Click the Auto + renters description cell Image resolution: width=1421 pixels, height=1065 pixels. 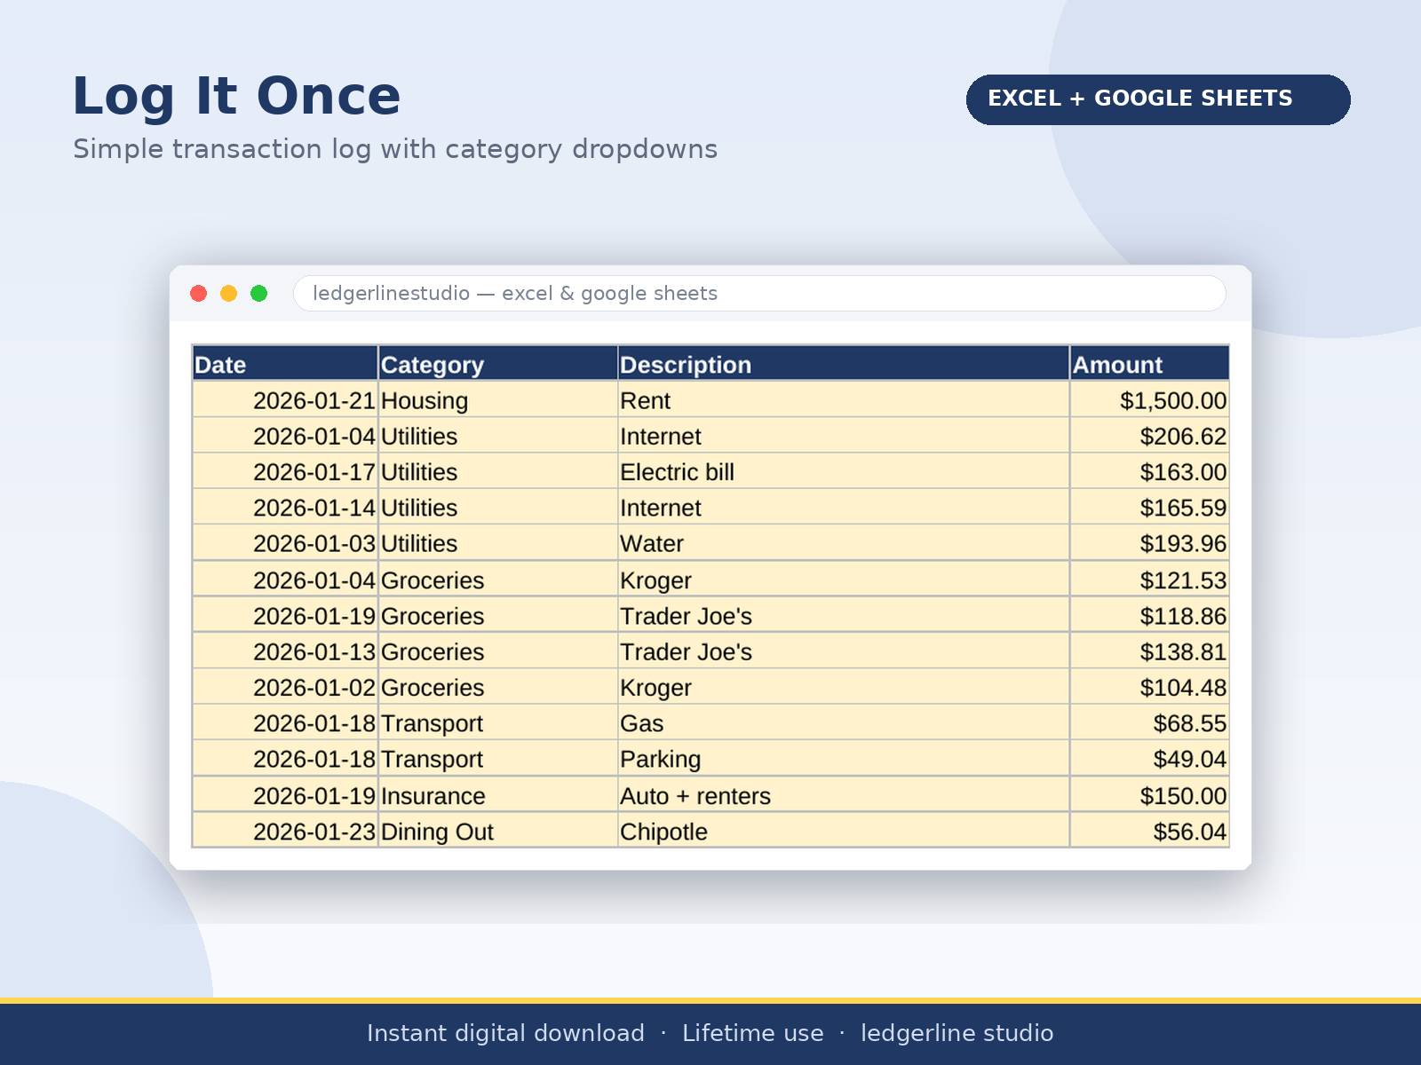[844, 795]
